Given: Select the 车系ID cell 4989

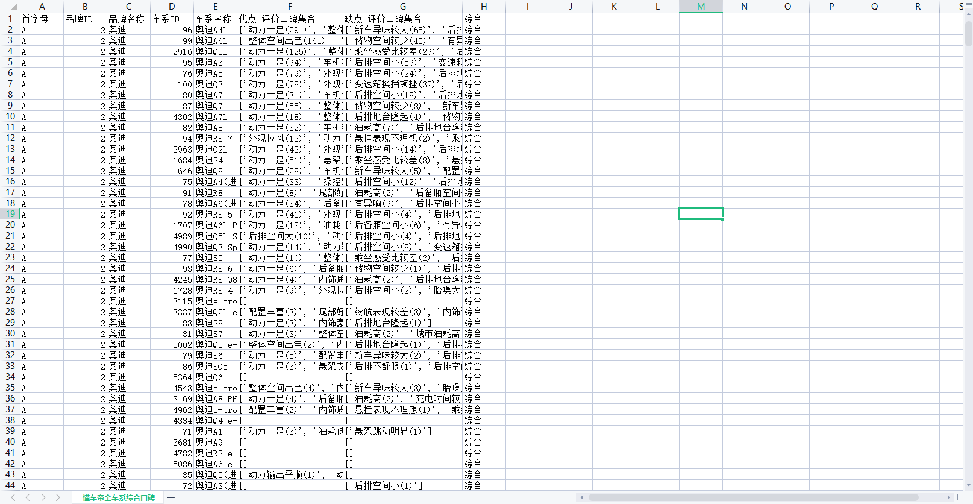Looking at the screenshot, I should [172, 236].
